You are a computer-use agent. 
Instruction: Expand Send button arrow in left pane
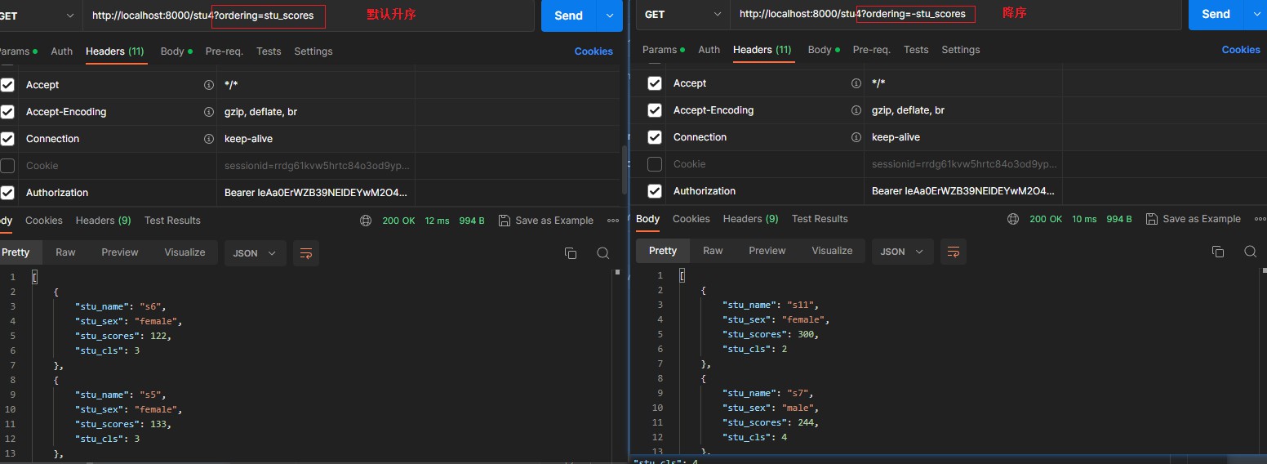click(610, 16)
